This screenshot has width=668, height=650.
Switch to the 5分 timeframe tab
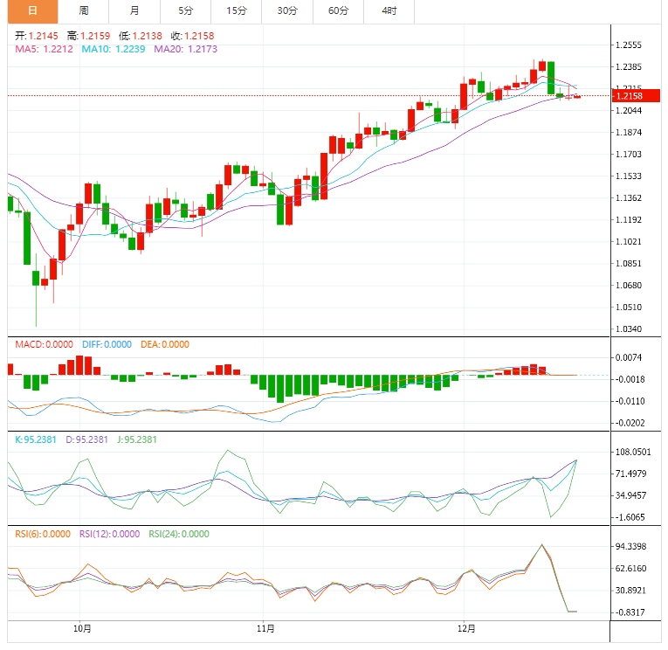[185, 10]
